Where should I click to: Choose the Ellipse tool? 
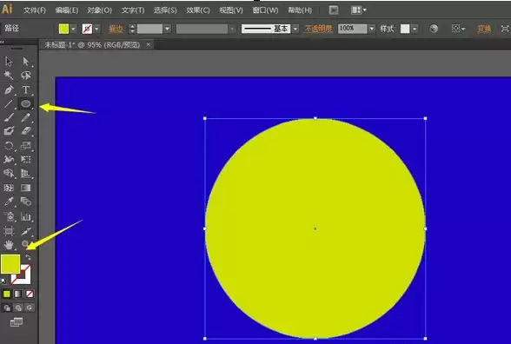tap(26, 103)
